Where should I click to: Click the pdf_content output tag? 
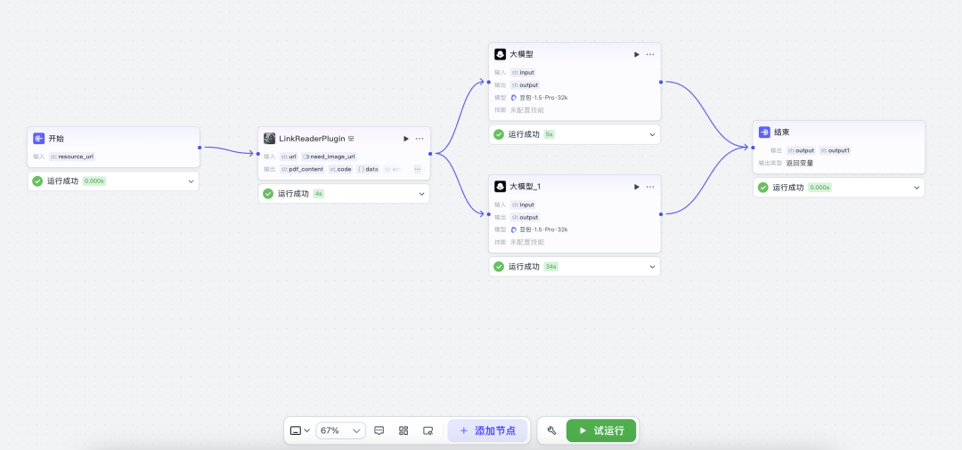[x=302, y=169]
